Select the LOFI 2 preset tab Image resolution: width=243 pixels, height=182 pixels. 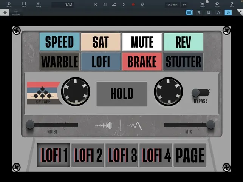pos(88,155)
